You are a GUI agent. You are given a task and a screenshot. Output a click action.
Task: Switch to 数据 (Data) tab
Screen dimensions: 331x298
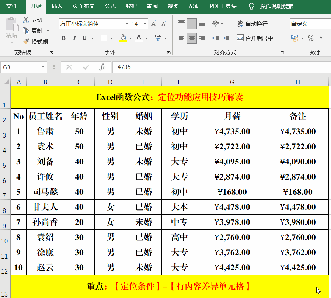(x=131, y=6)
